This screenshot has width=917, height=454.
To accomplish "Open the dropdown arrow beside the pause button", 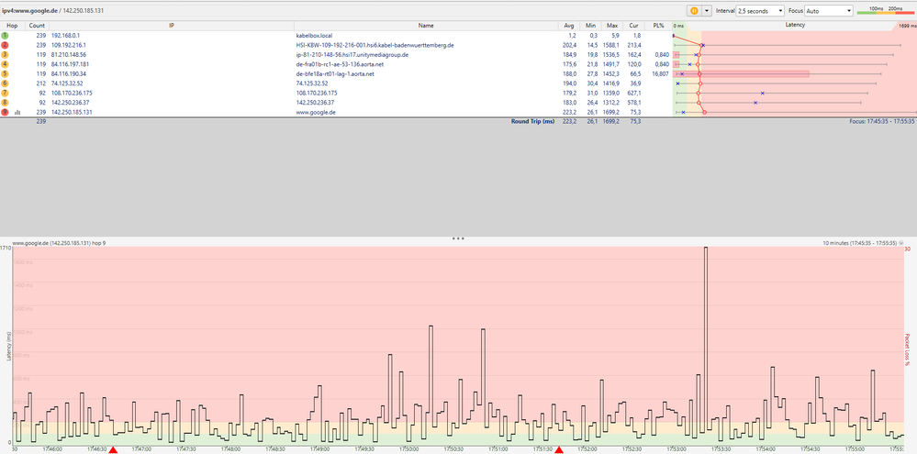I will pyautogui.click(x=707, y=10).
